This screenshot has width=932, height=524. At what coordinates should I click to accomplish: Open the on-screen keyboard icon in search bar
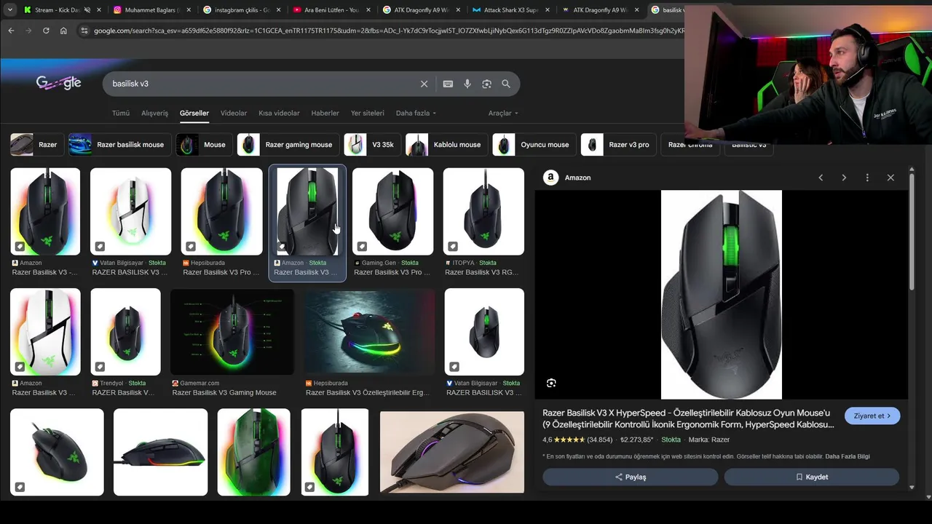coord(448,84)
